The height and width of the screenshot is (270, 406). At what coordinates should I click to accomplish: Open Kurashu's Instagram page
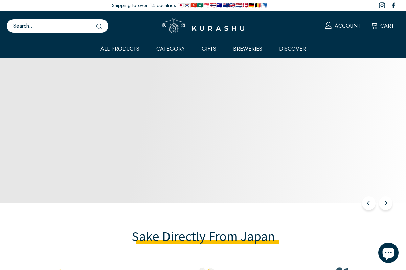tap(382, 5)
